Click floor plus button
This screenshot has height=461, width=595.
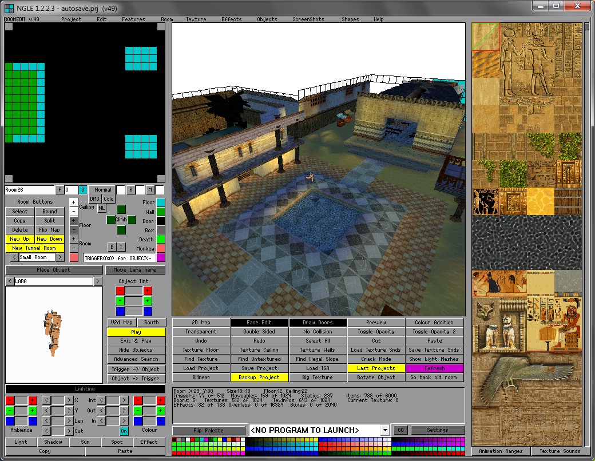pyautogui.click(x=74, y=220)
